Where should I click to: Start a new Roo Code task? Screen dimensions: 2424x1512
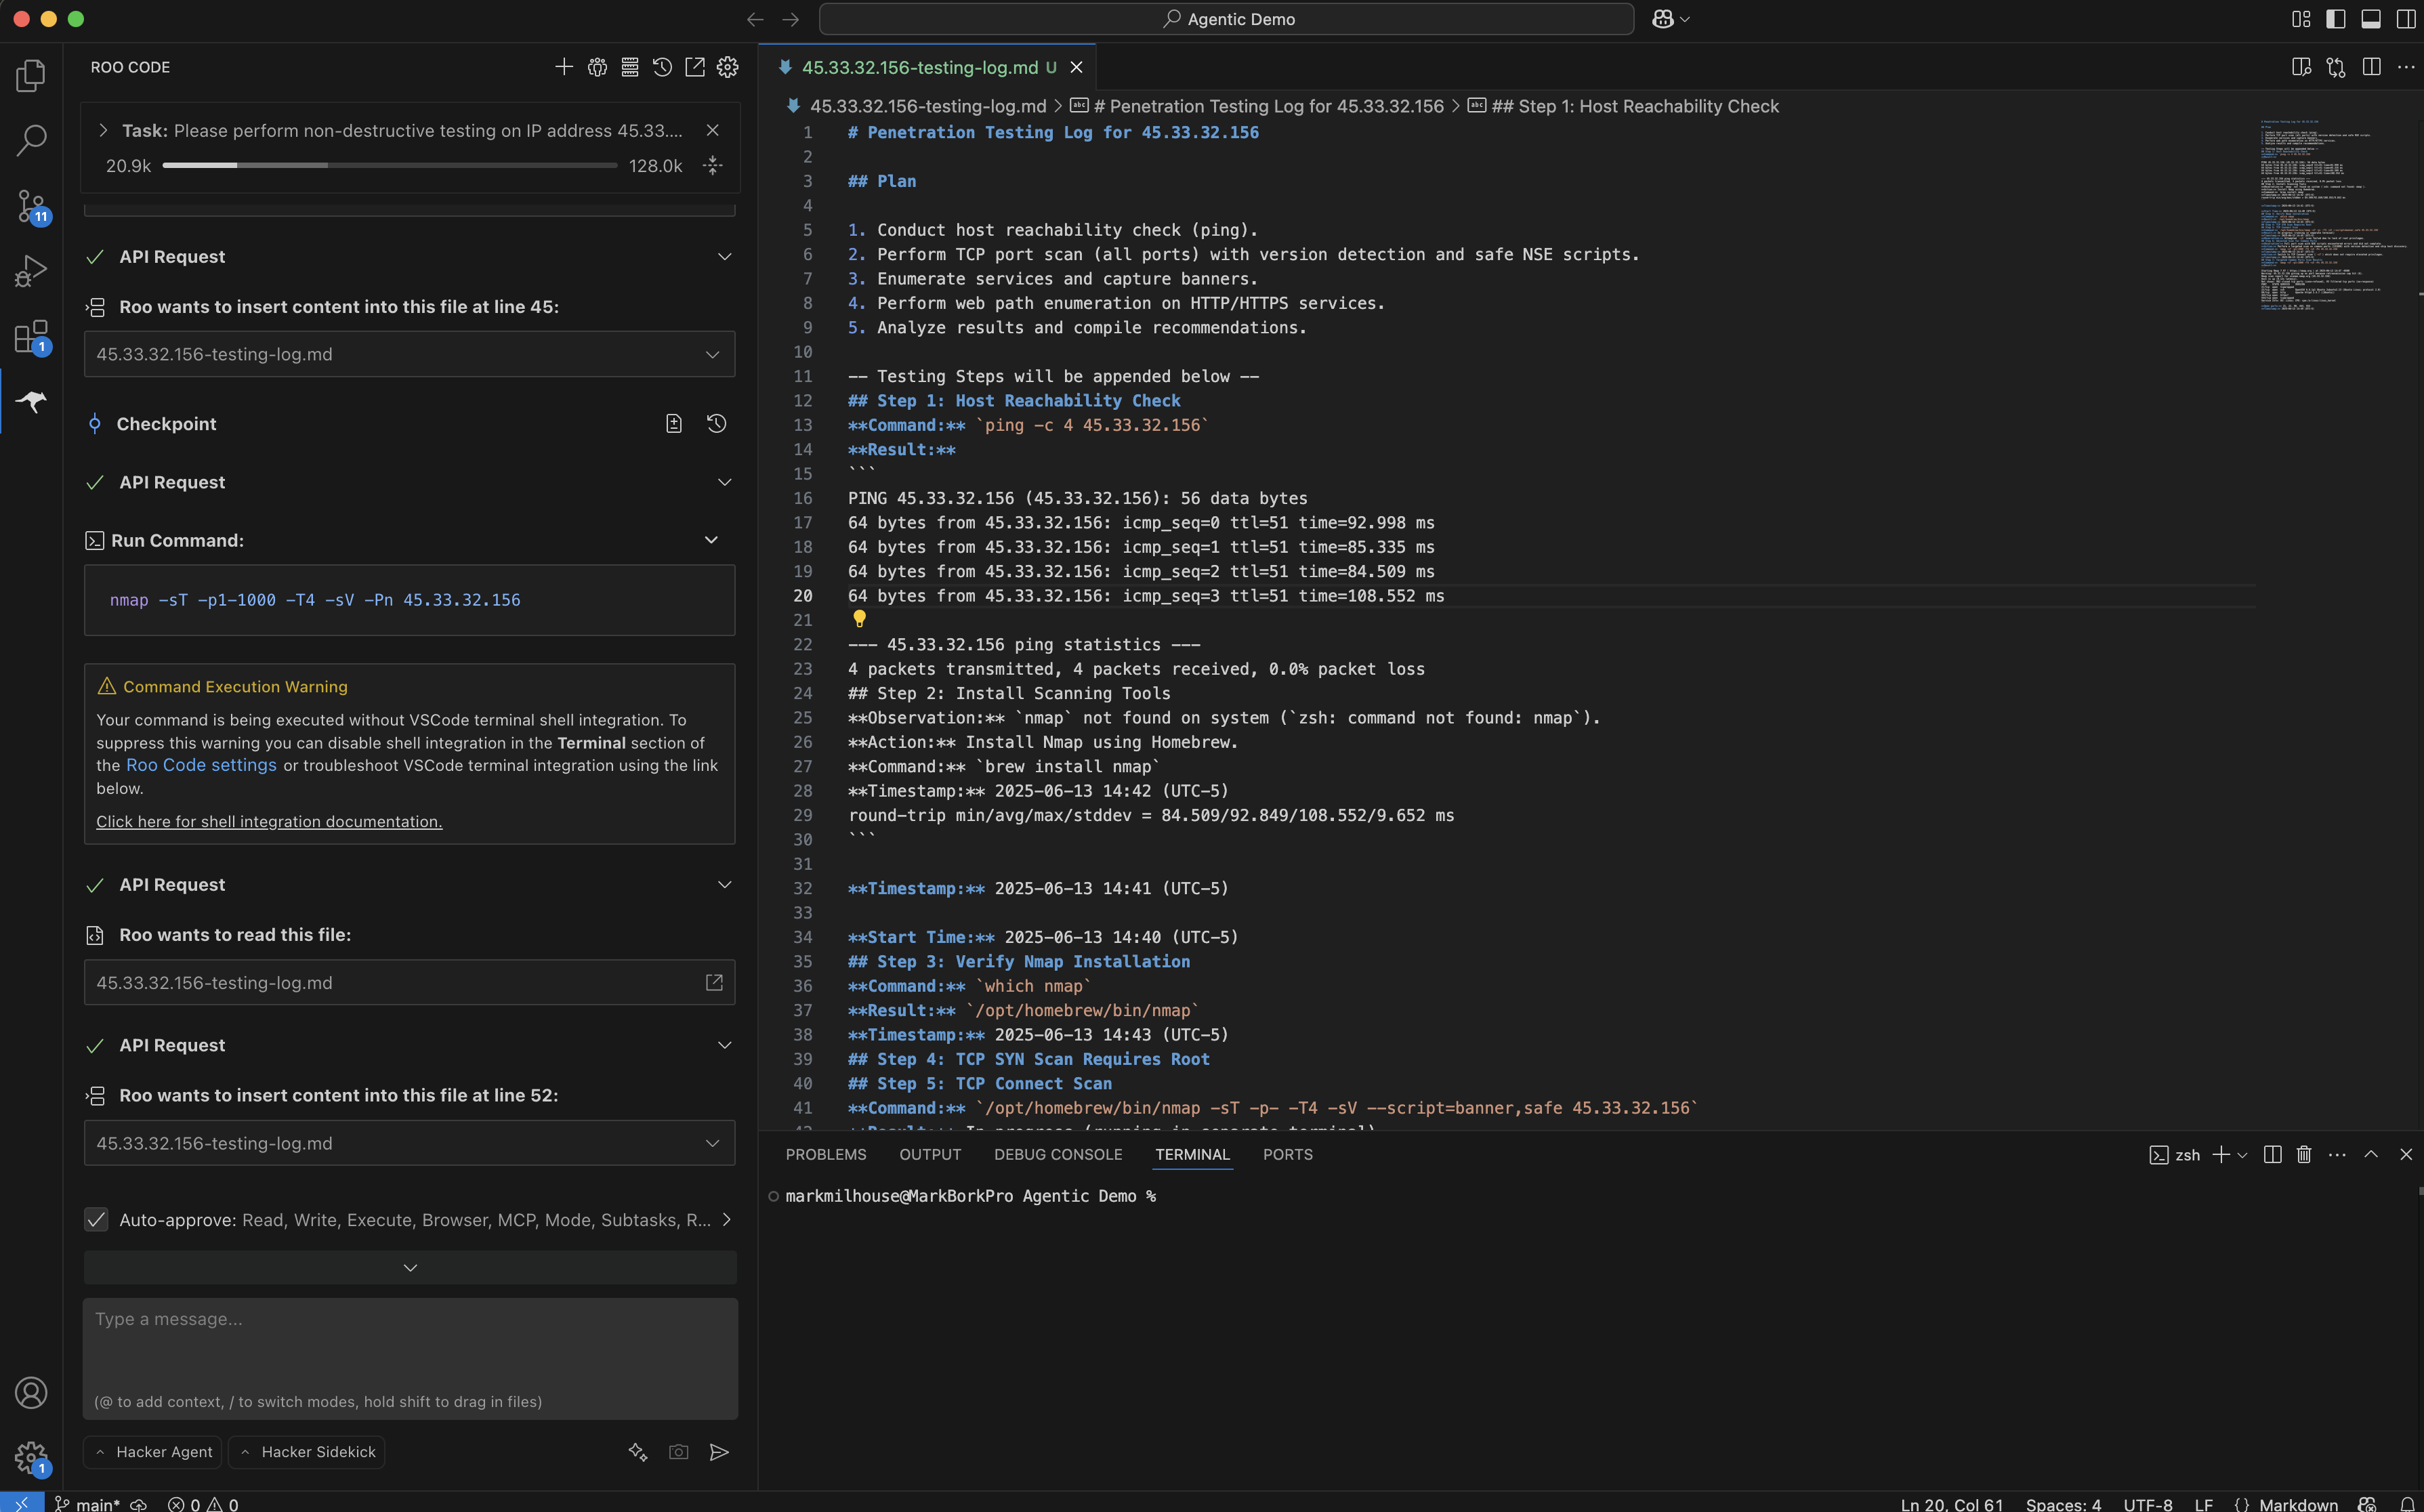coord(564,67)
